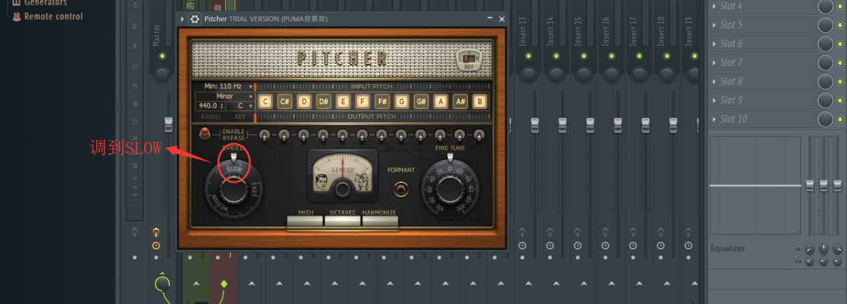The height and width of the screenshot is (304, 847).
Task: Click the Insert 16 pan knob
Action: (x=611, y=73)
